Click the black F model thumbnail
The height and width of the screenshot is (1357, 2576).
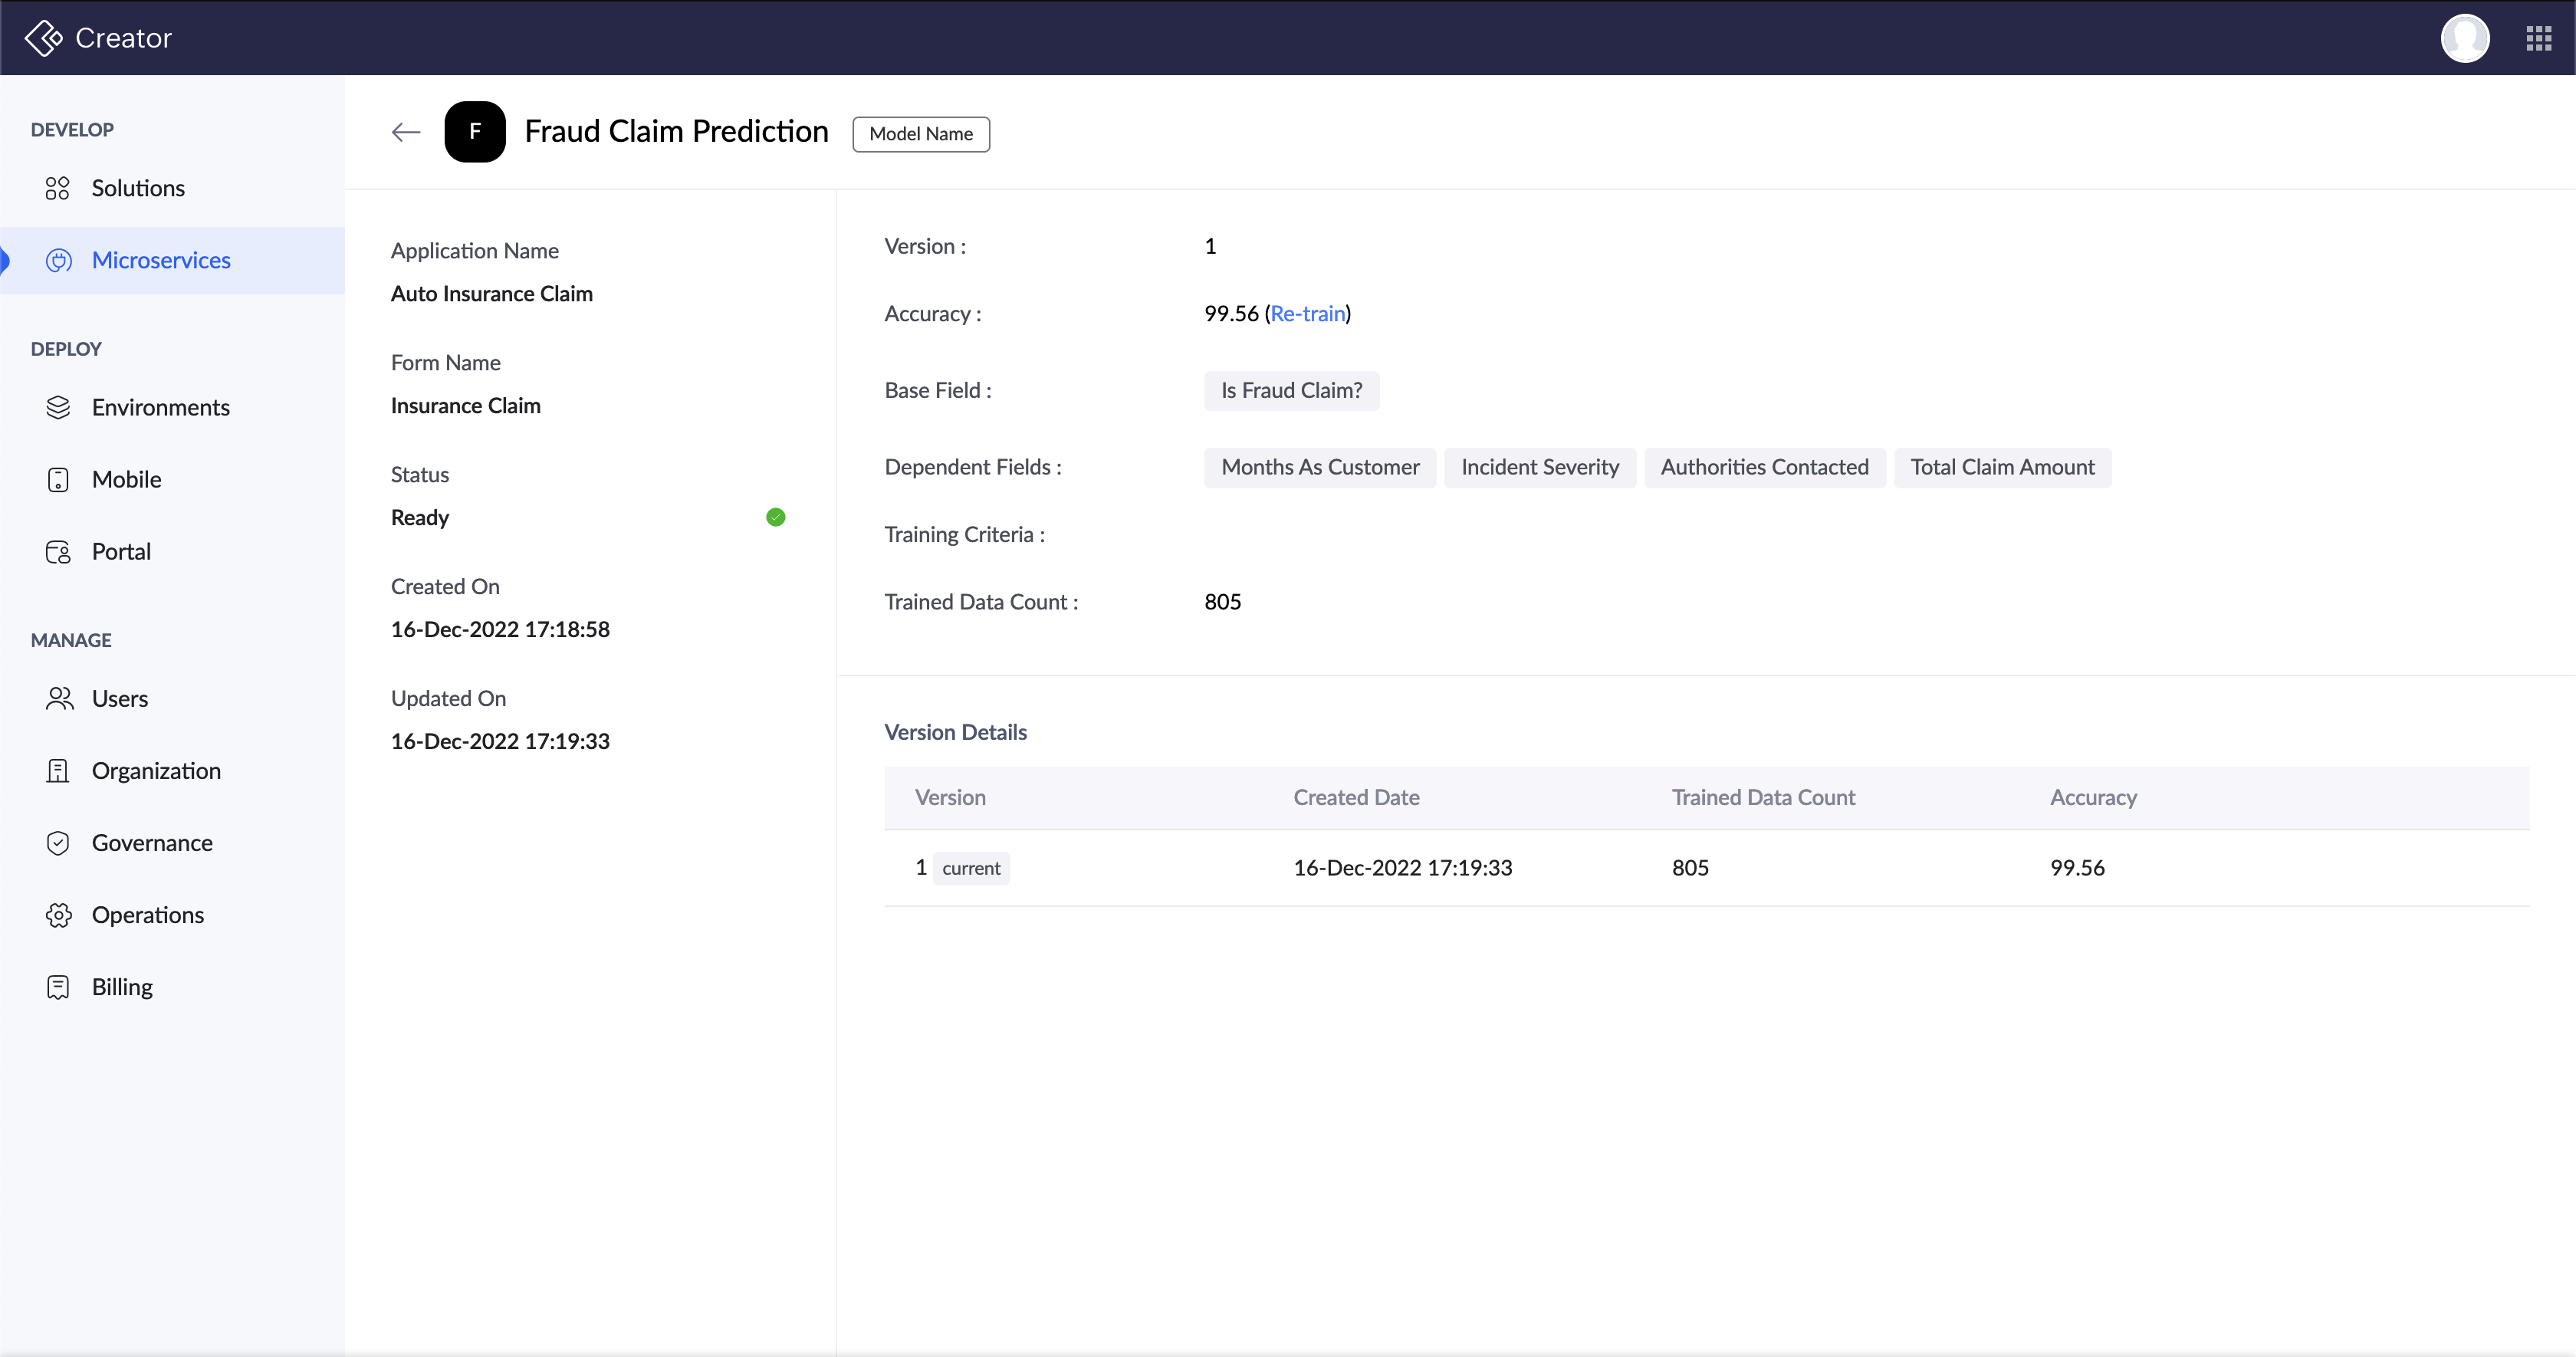(475, 132)
